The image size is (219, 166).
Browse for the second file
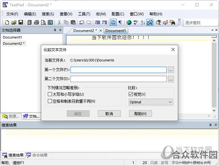point(171,79)
